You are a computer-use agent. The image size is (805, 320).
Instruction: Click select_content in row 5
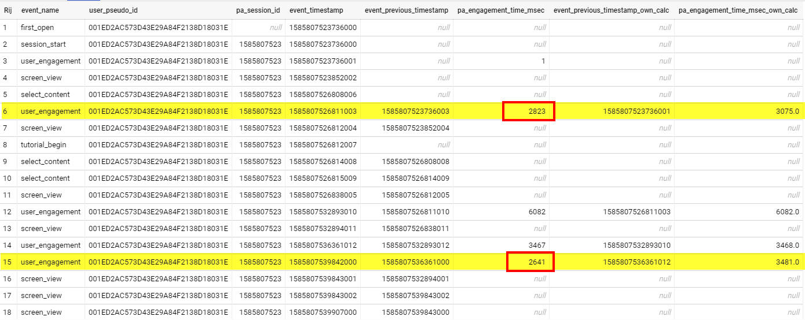(x=45, y=95)
